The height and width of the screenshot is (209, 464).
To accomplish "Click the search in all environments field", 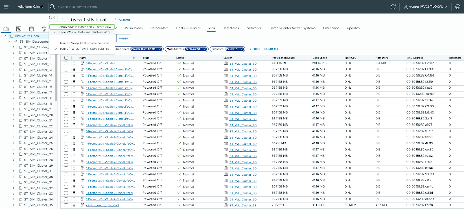I will tap(77, 7).
